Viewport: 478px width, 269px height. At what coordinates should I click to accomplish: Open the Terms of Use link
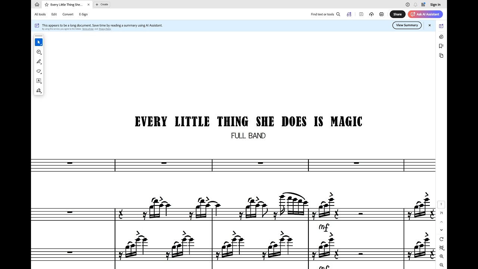tap(88, 29)
